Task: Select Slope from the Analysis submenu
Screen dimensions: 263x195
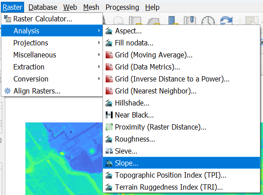Action: pos(181,163)
